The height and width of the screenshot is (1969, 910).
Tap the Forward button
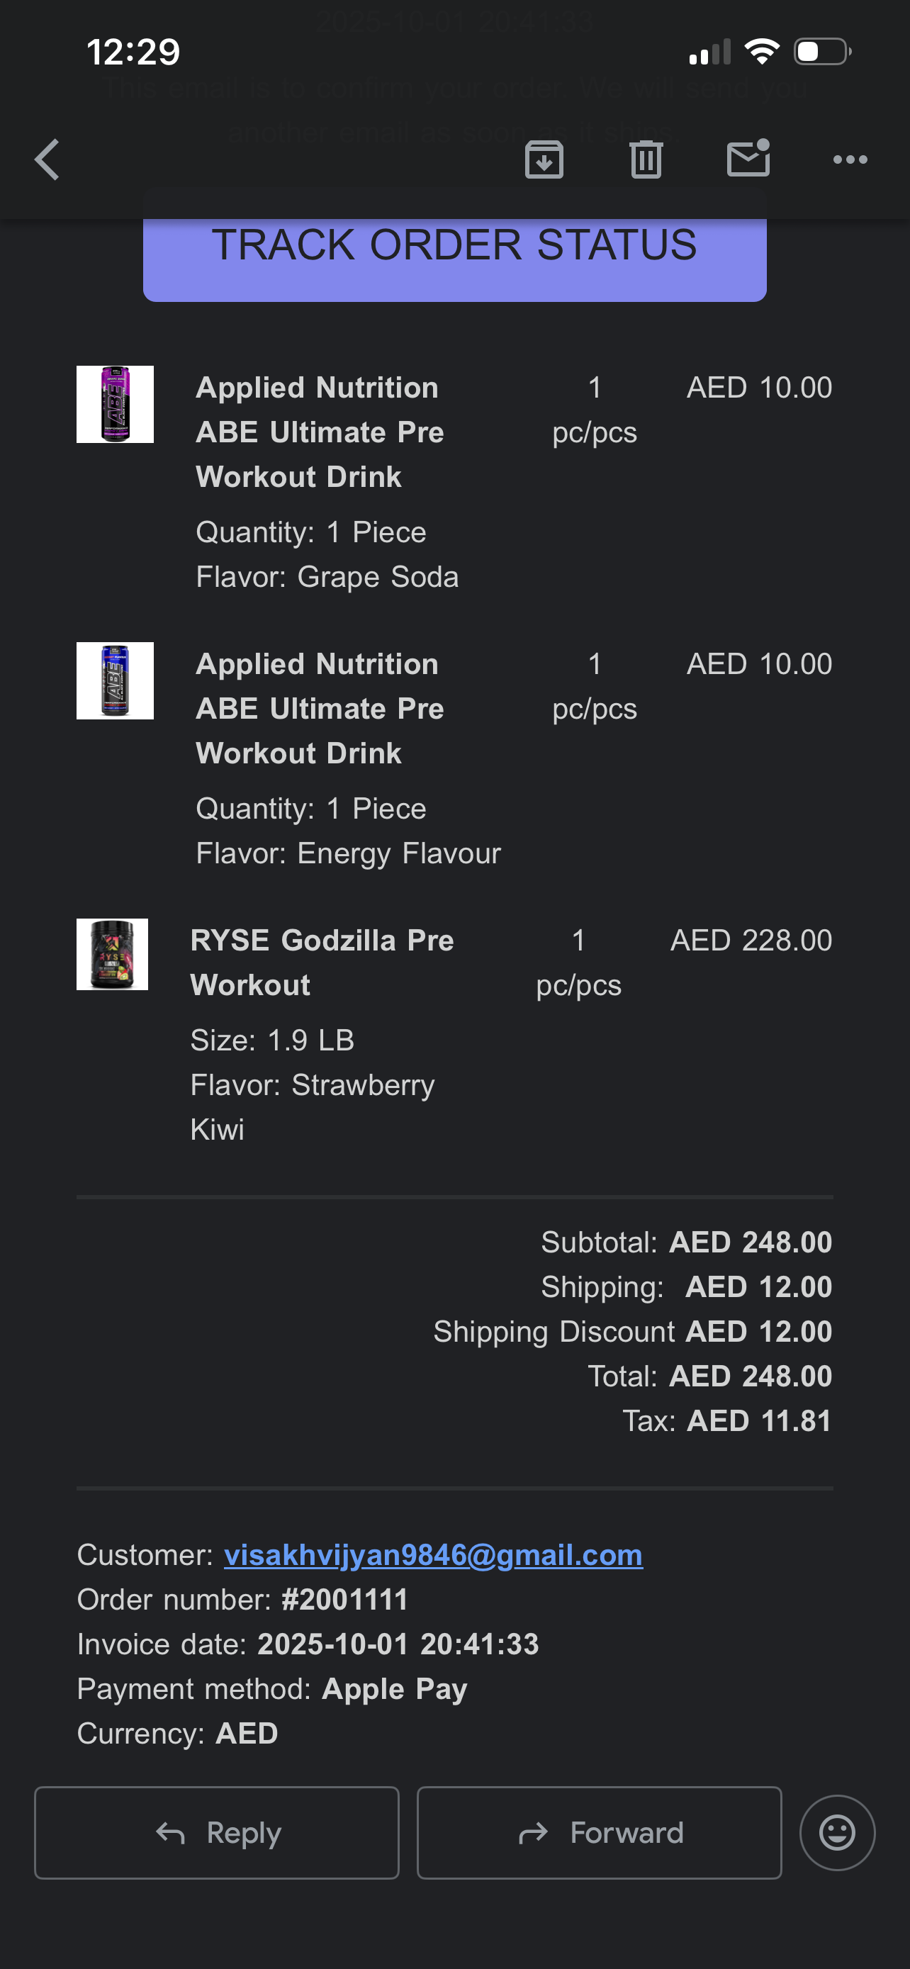point(599,1832)
